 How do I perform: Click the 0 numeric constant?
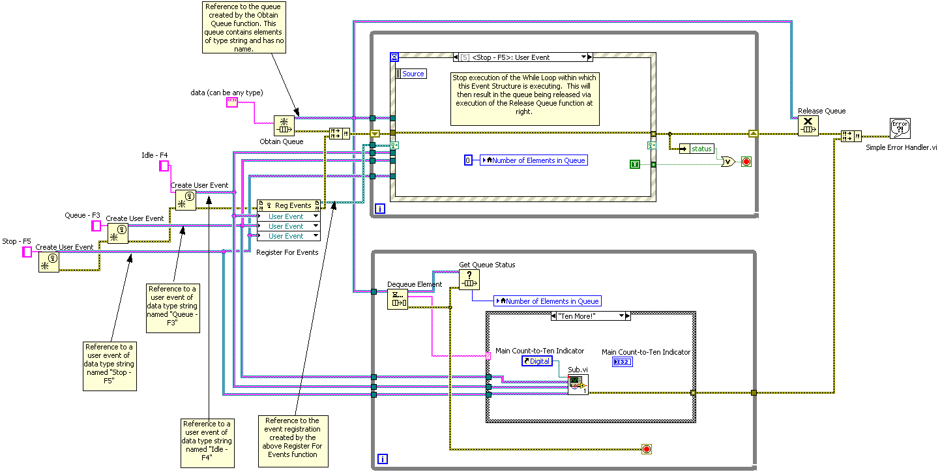(468, 160)
